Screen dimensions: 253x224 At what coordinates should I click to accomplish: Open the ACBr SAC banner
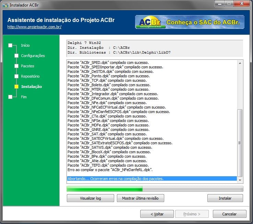190,22
